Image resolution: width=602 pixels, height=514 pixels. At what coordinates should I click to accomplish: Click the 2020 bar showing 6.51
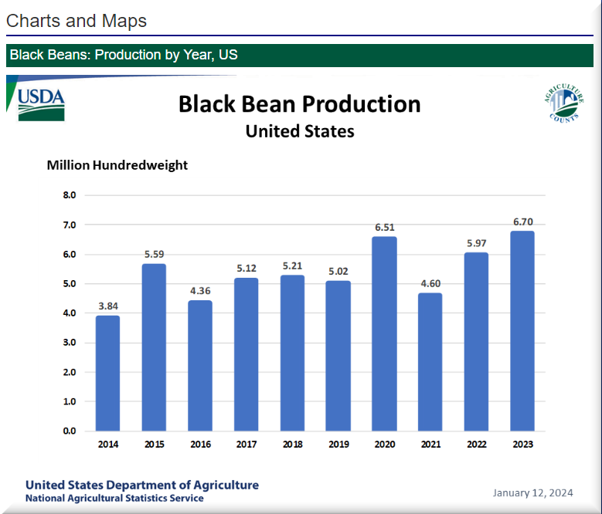(384, 333)
